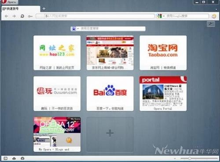Open the Taobao.com Speed Dial thumbnail

(x=163, y=53)
